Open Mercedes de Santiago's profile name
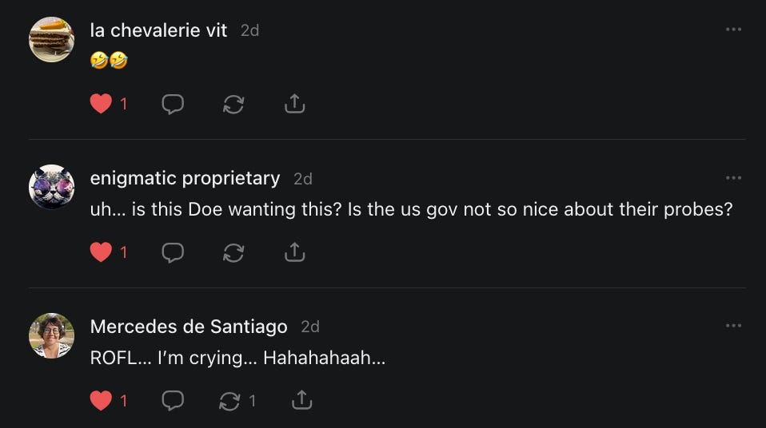Screen dimensions: 766x428 [x=189, y=327]
